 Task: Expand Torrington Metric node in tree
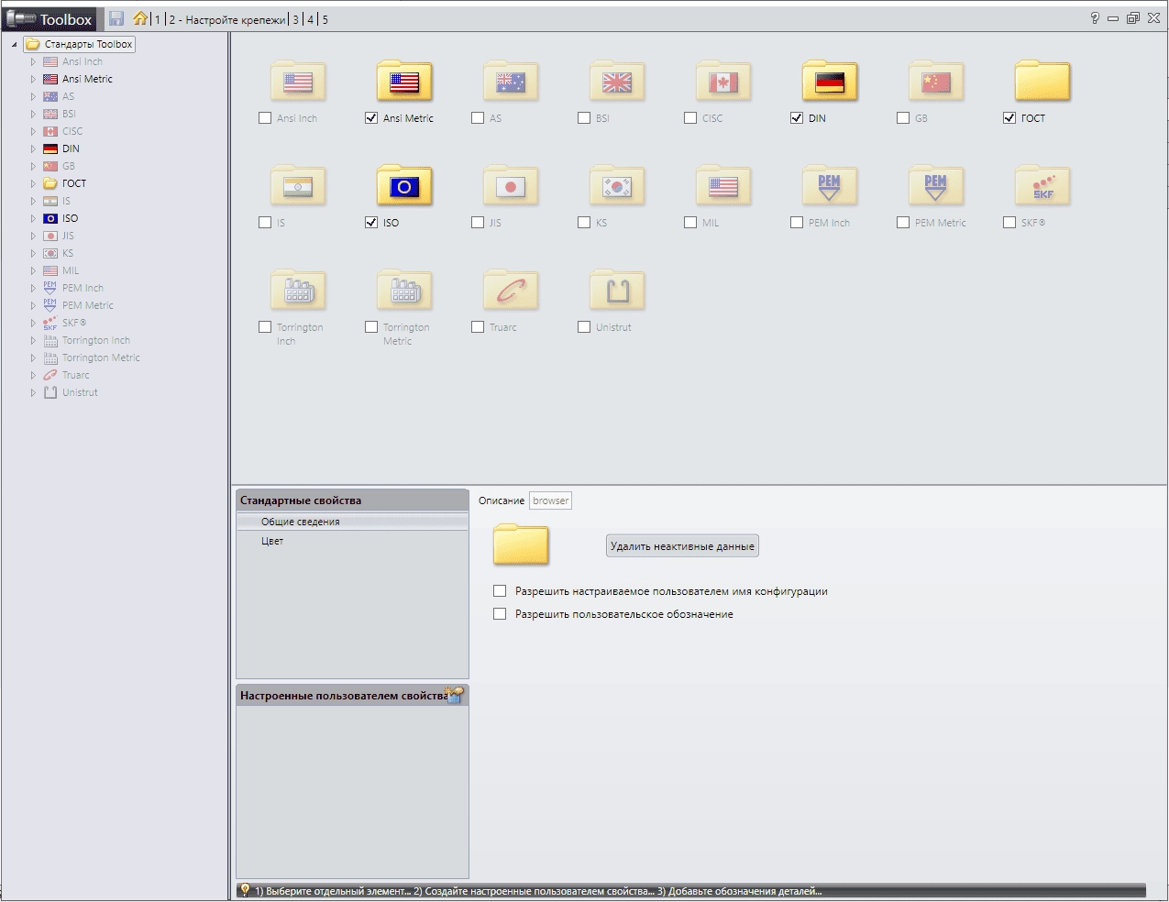[x=33, y=357]
